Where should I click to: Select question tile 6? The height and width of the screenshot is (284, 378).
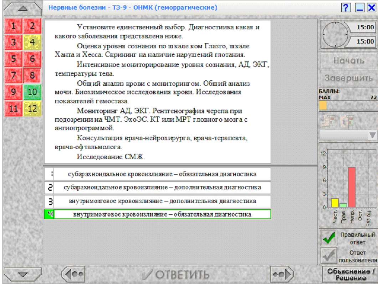point(32,59)
